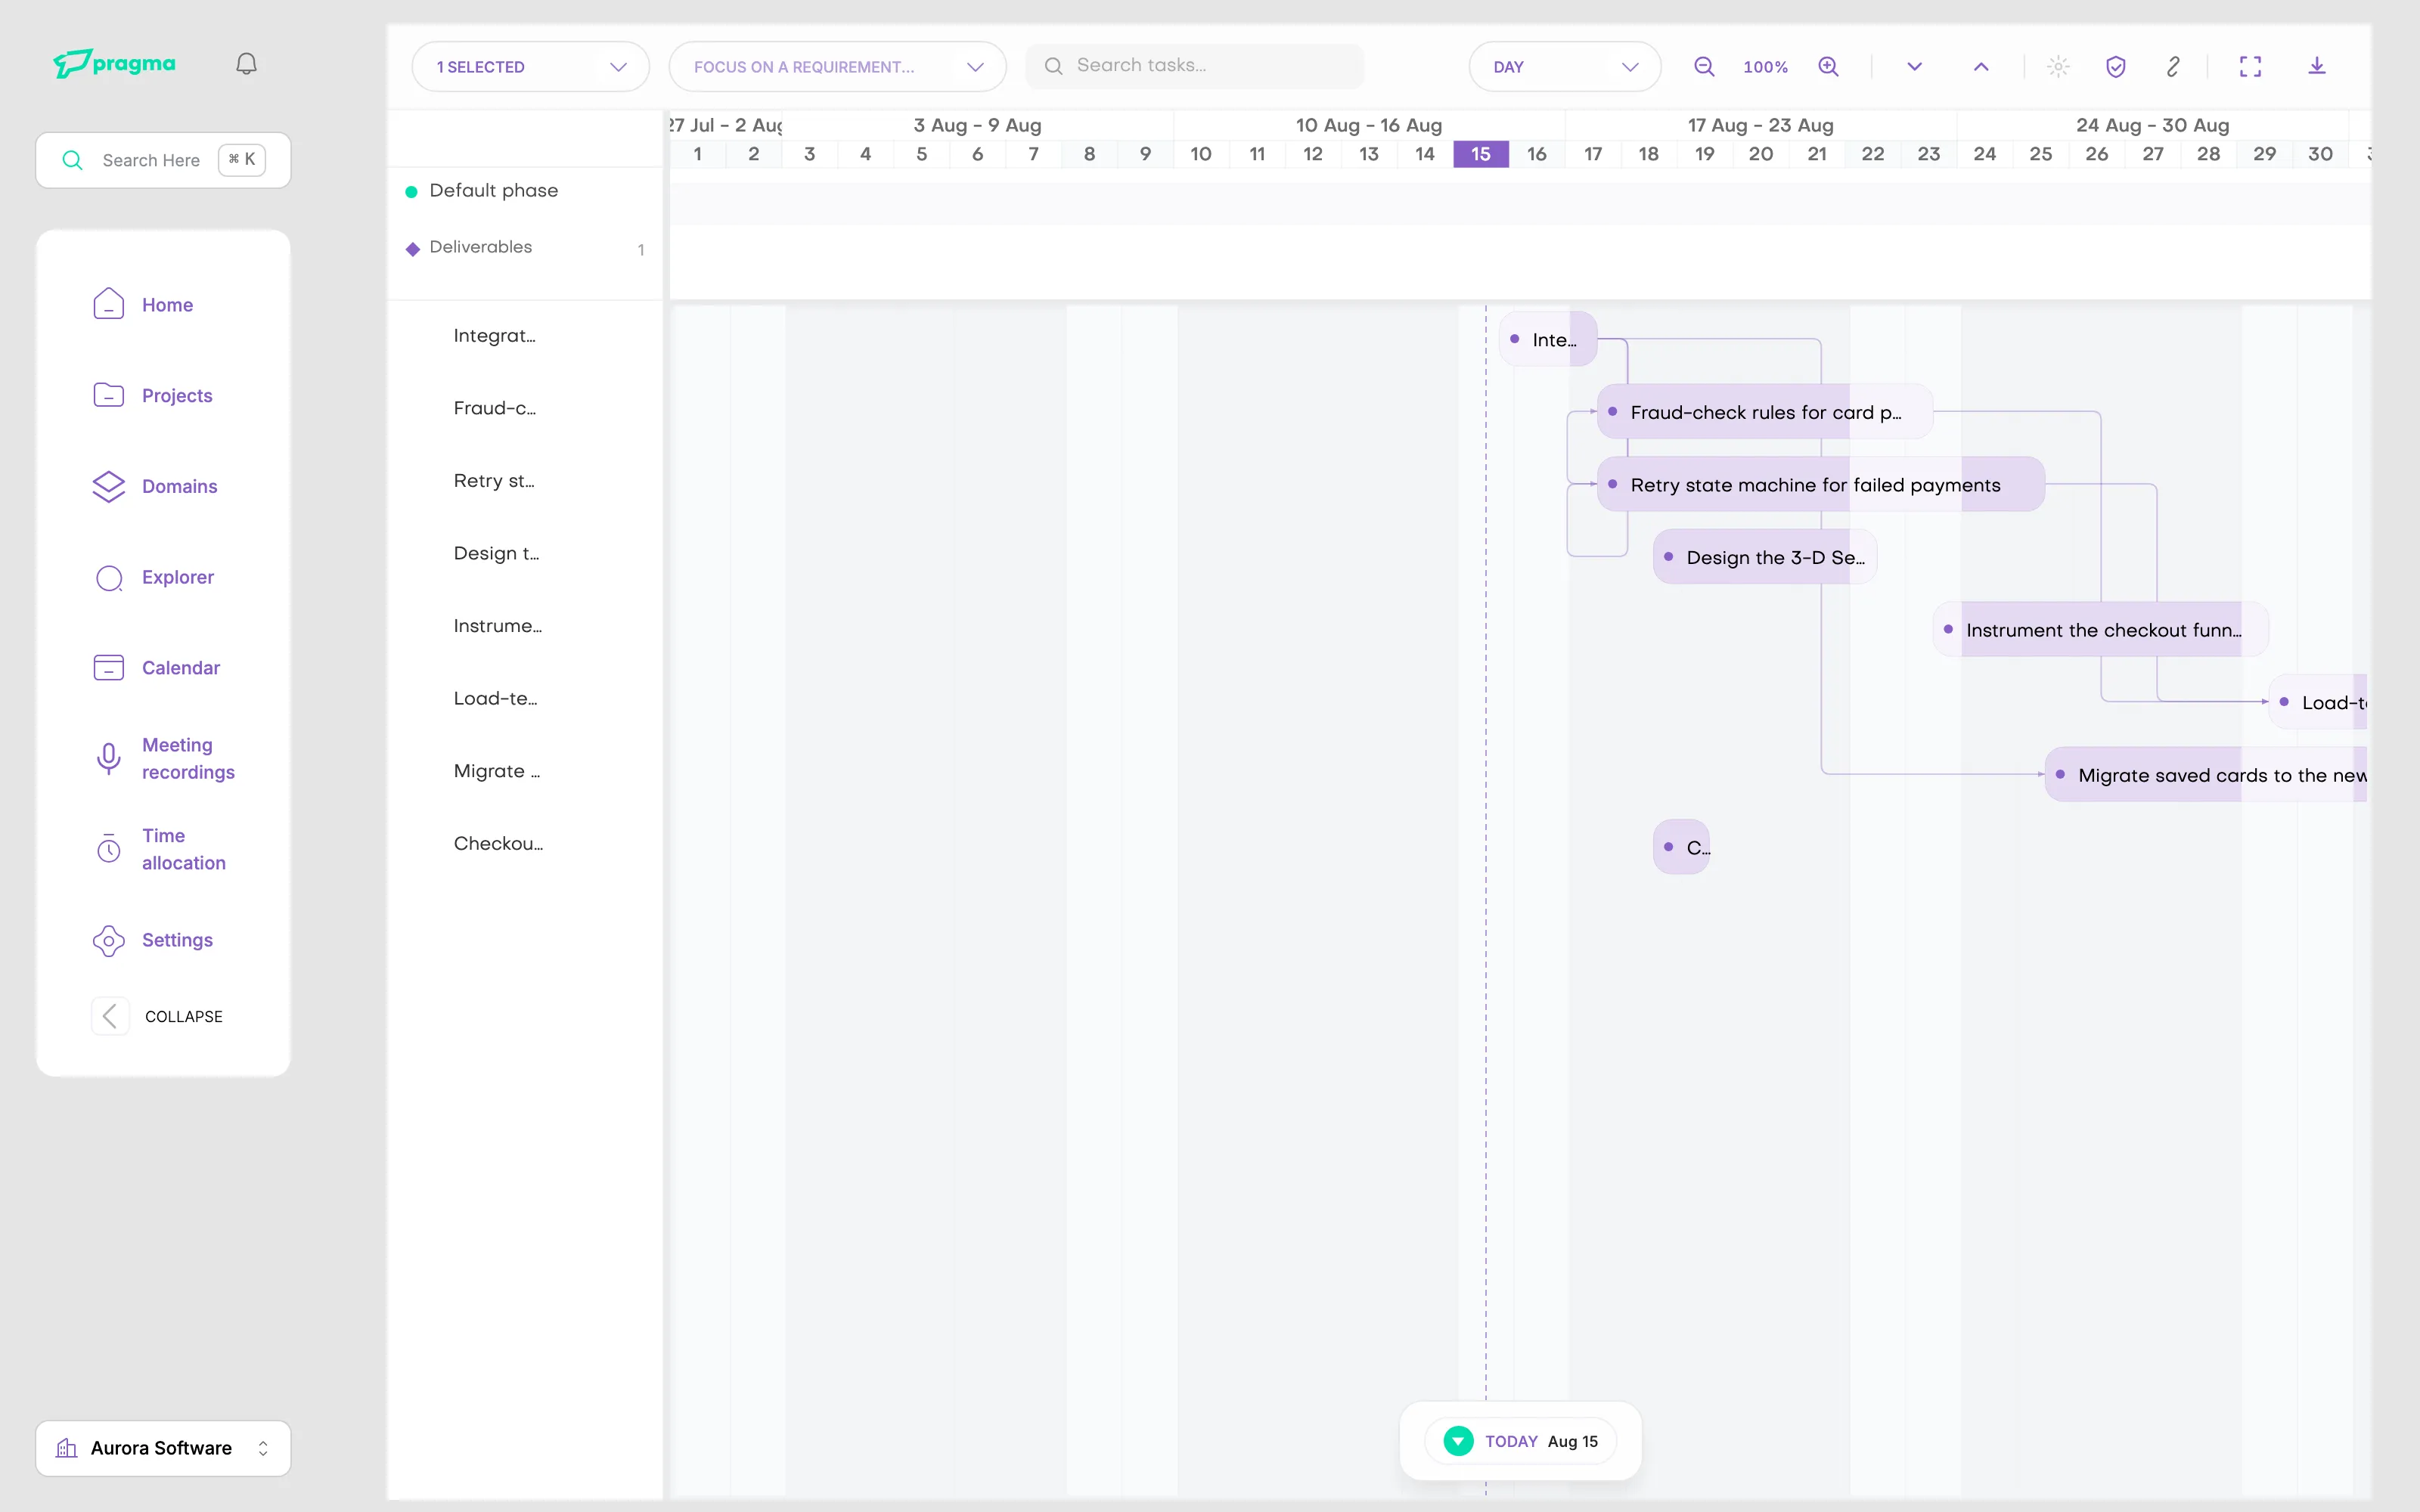Click the Load-te… task bar
Image resolution: width=2420 pixels, height=1512 pixels.
click(2318, 702)
